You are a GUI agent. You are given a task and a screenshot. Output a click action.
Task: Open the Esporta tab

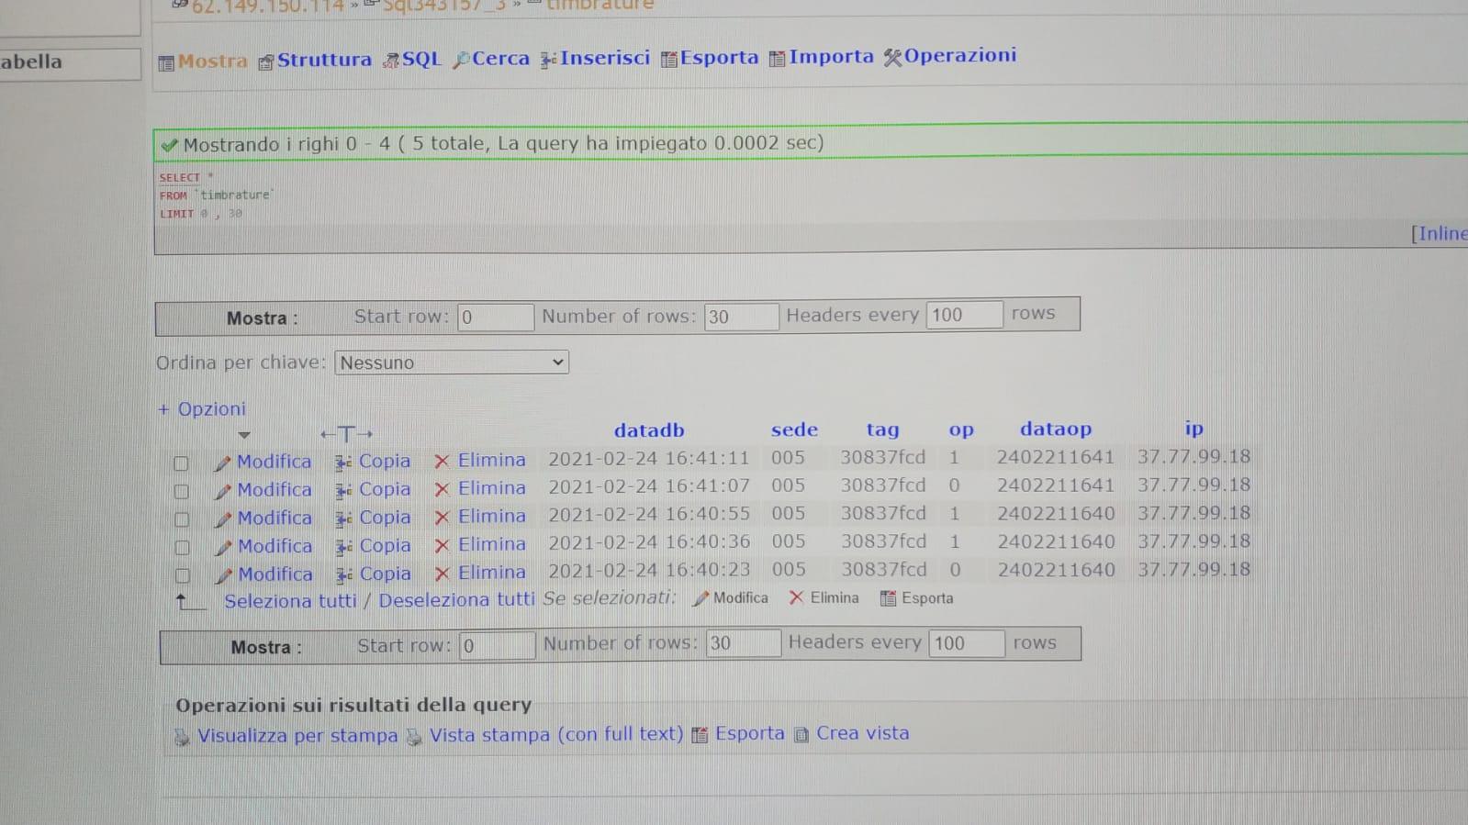(x=710, y=58)
